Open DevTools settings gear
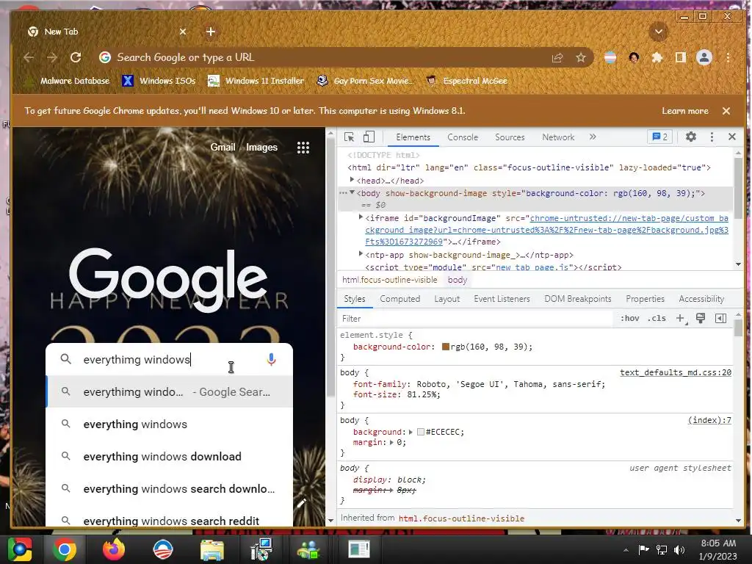The width and height of the screenshot is (752, 564). 690,137
